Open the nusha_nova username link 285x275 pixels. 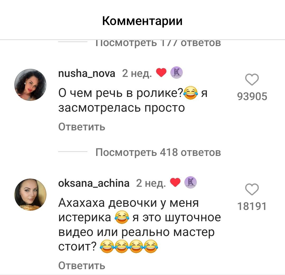87,73
